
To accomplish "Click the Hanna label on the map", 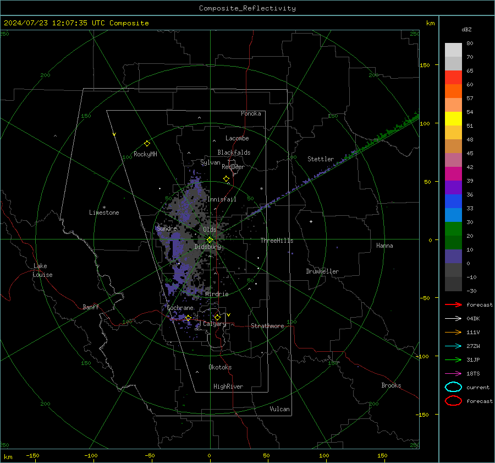I will (384, 246).
